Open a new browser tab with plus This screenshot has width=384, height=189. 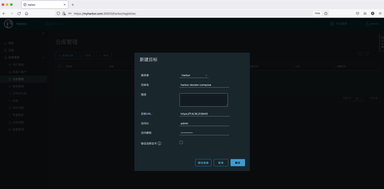tap(73, 5)
